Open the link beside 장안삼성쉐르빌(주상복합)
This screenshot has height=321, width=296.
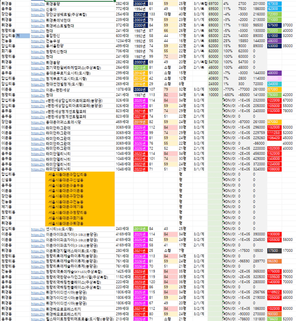pos(38,15)
